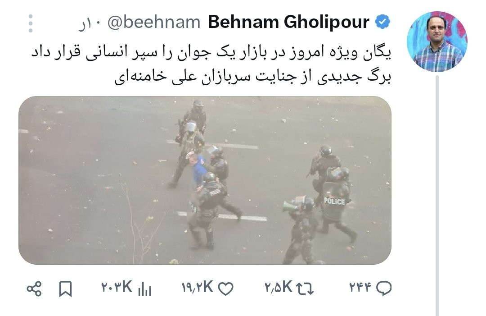Click the ۲٫۵K retweet count
This screenshot has height=316, width=486.
[x=279, y=287]
